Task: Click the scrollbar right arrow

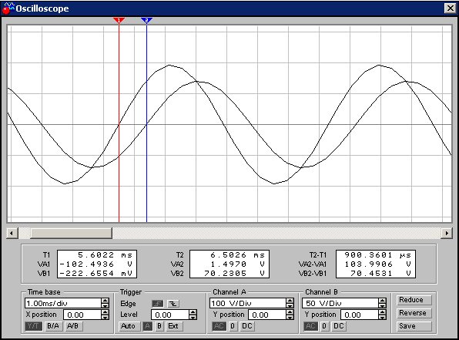Action: pyautogui.click(x=447, y=234)
